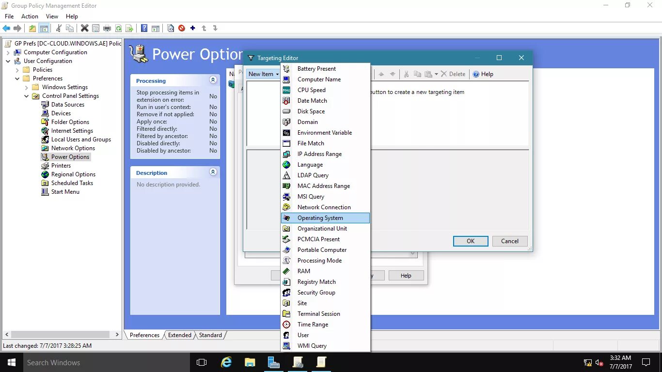Select Security Group targeting item
662x372 pixels.
(325, 293)
